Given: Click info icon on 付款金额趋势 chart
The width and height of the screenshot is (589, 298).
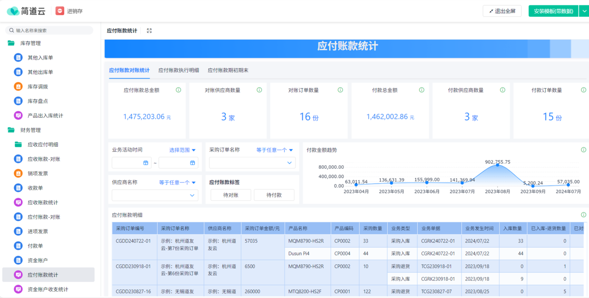Looking at the screenshot, I should pos(583,150).
